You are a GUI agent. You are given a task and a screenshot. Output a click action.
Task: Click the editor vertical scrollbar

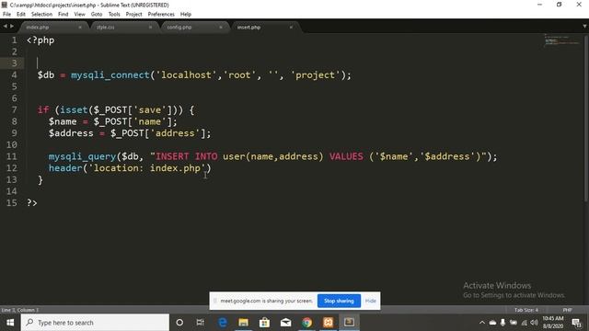(586, 119)
